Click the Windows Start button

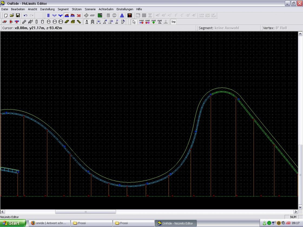[13, 223]
